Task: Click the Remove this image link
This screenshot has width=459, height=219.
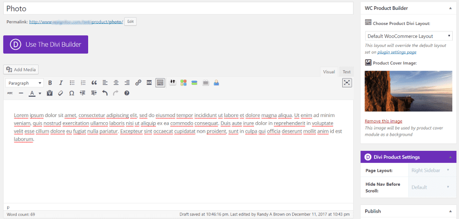Action: 383,121
